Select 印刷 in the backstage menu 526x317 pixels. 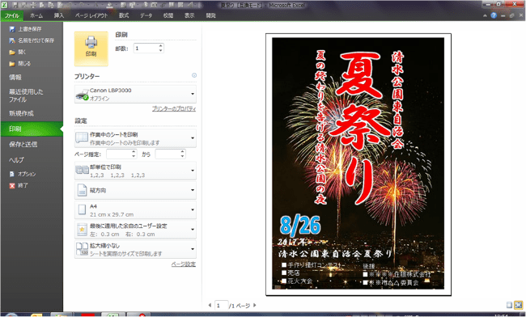click(x=32, y=129)
